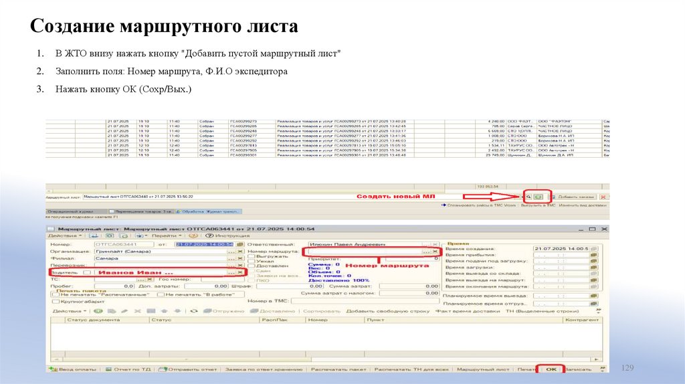
Task: Click the edit pencil icon in the table toolbar
Action: (124, 311)
